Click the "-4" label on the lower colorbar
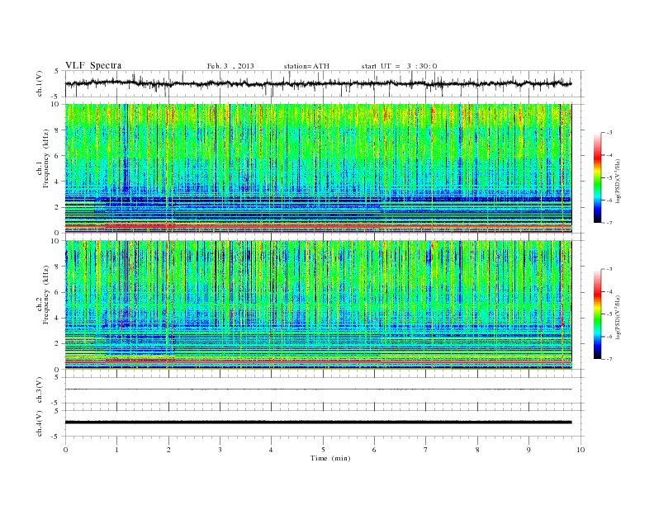654x505 pixels. tap(609, 291)
